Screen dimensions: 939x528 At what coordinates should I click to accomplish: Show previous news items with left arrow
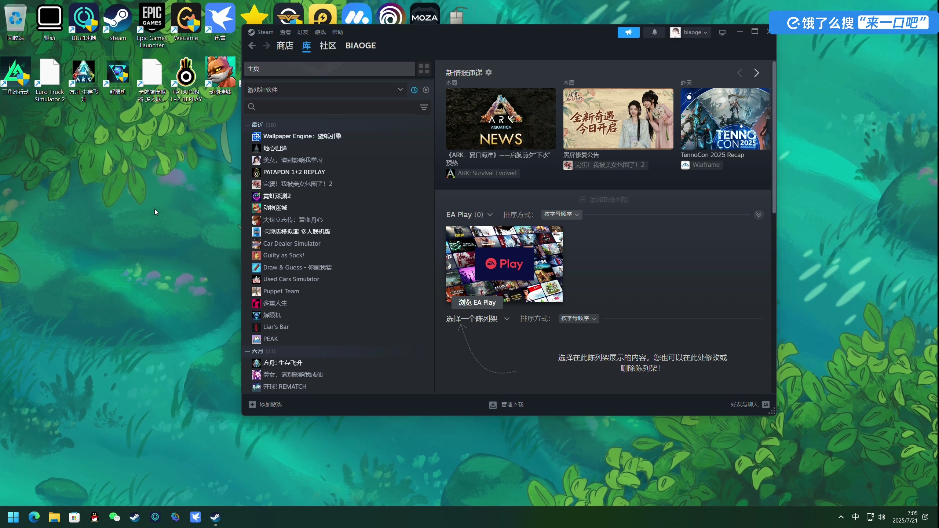pos(739,73)
